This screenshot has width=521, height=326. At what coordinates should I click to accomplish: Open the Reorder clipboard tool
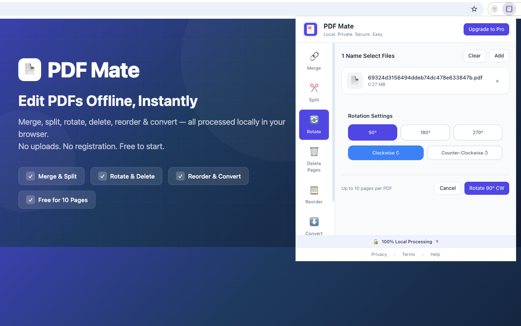point(314,195)
